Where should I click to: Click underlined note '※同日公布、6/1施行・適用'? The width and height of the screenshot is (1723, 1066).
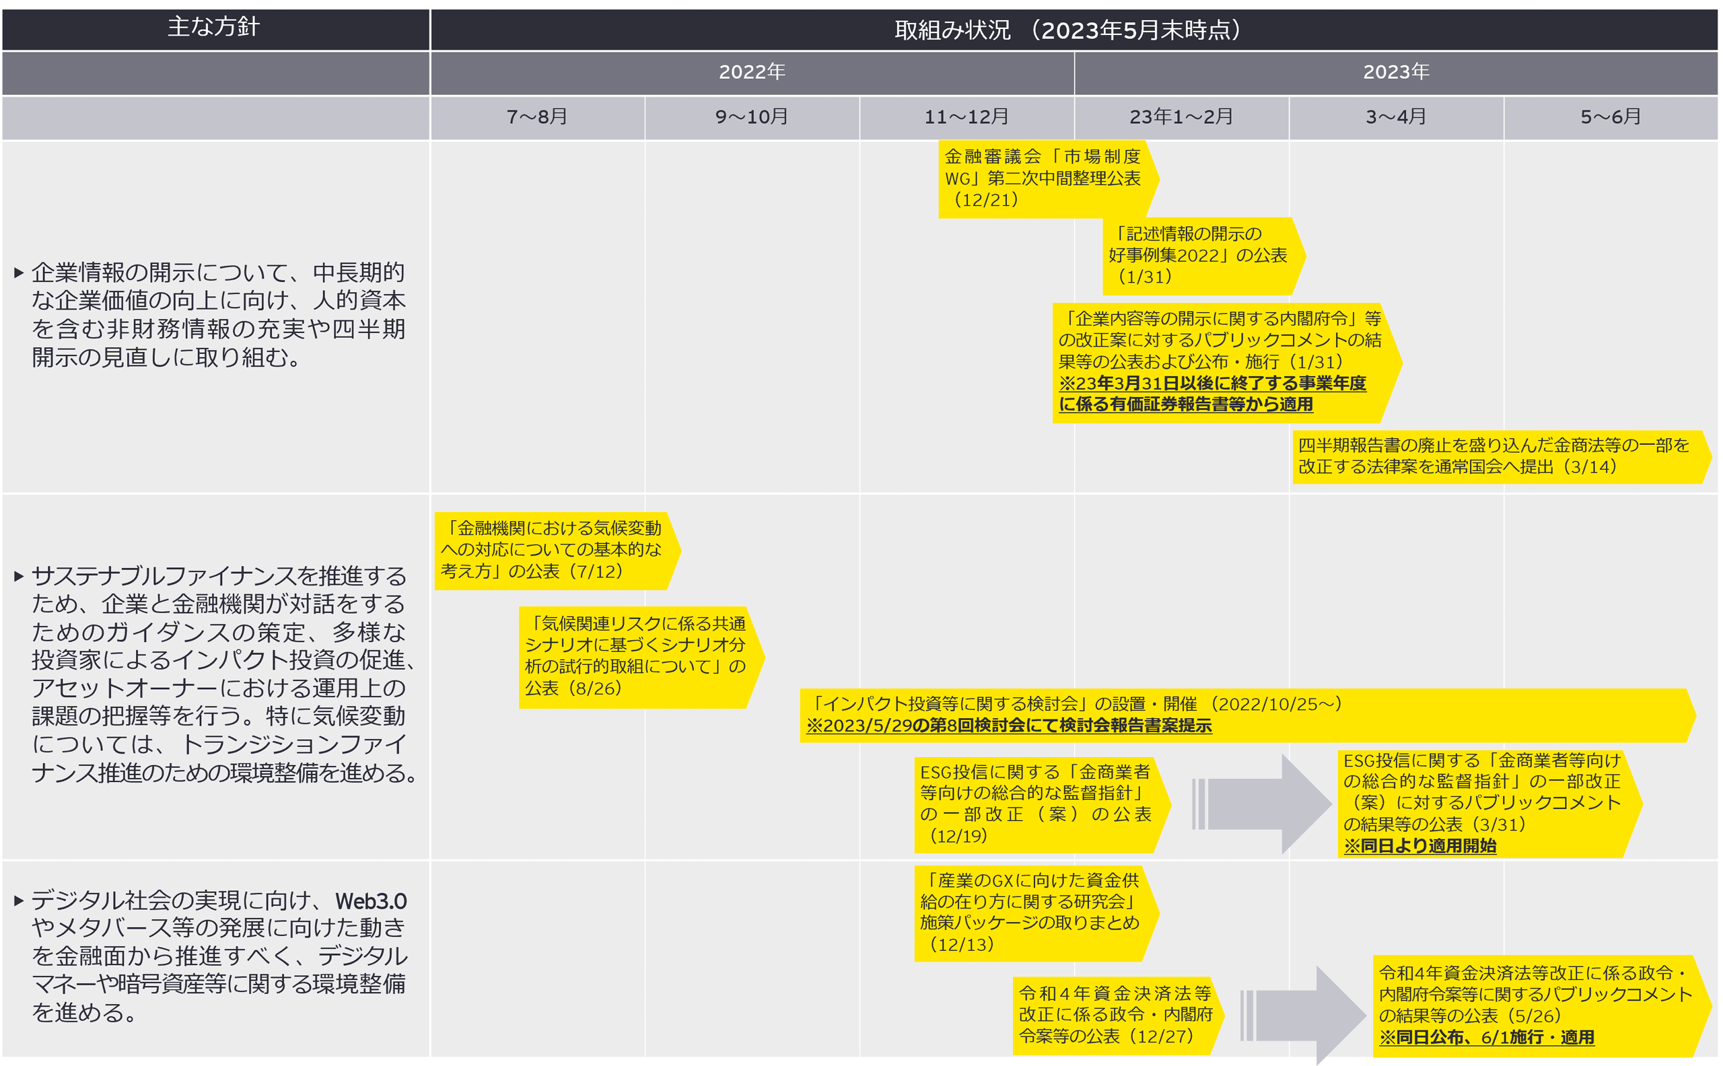(x=1487, y=1038)
